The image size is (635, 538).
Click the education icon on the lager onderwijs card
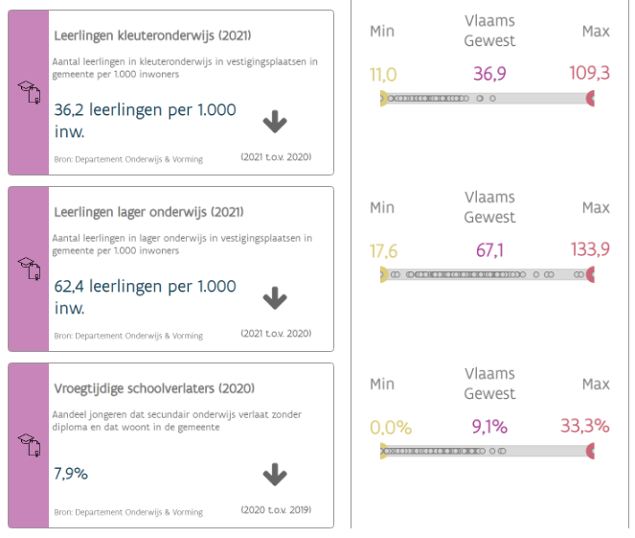29,269
